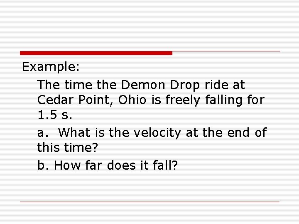Click on the "Cedar Point" text
The height and width of the screenshot is (224, 299).
pyautogui.click(x=74, y=100)
